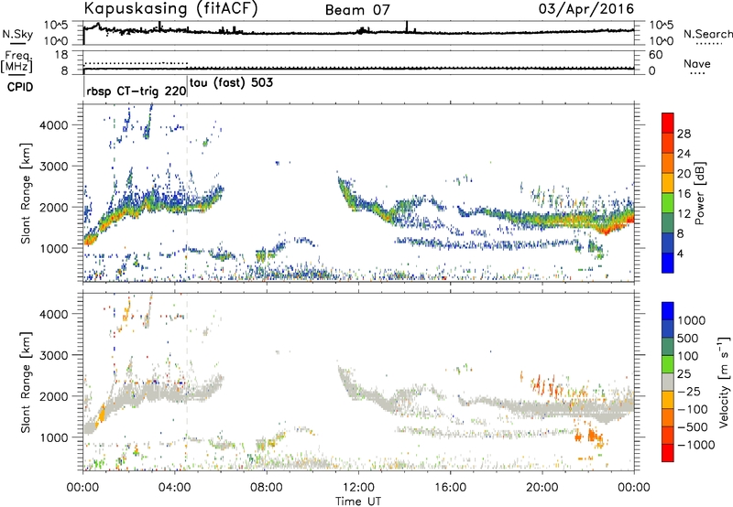Image resolution: width=733 pixels, height=507 pixels.
Task: Click the "1000" range tick in power panel
Action: [x=54, y=248]
